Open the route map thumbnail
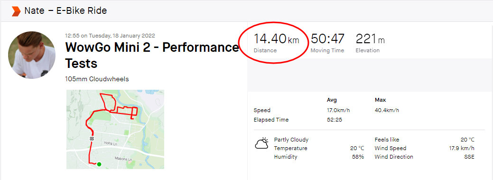 pyautogui.click(x=115, y=129)
